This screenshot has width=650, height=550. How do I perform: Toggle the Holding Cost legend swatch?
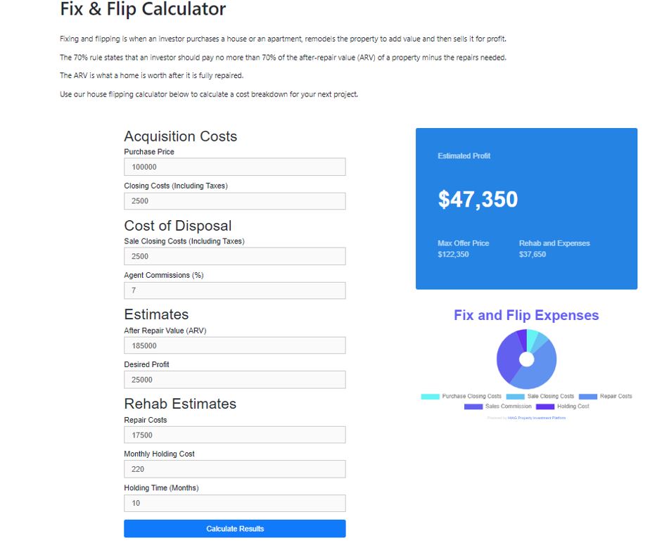coord(545,407)
